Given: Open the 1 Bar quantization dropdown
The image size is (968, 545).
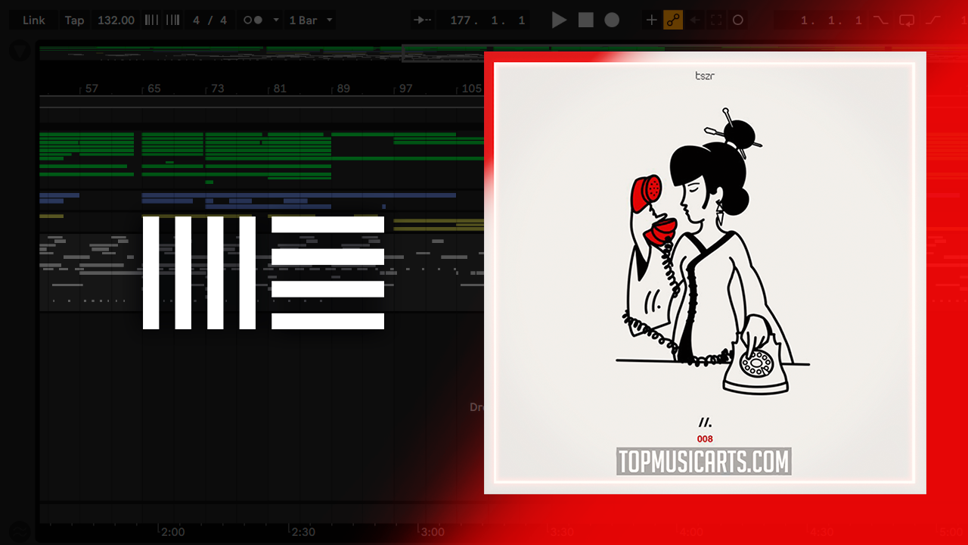Looking at the screenshot, I should click(x=311, y=20).
